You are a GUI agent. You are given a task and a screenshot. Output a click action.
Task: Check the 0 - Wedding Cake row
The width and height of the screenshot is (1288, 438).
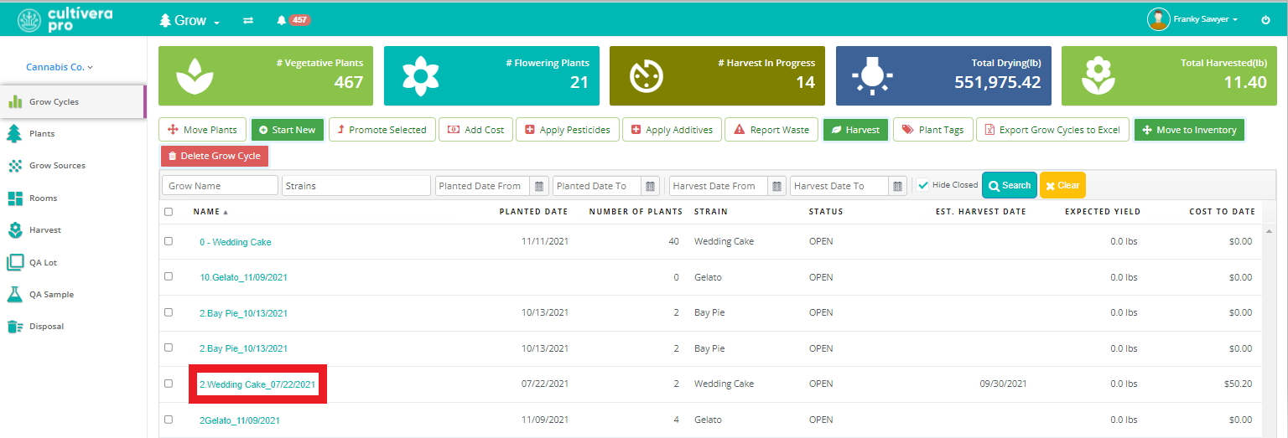[x=169, y=241]
